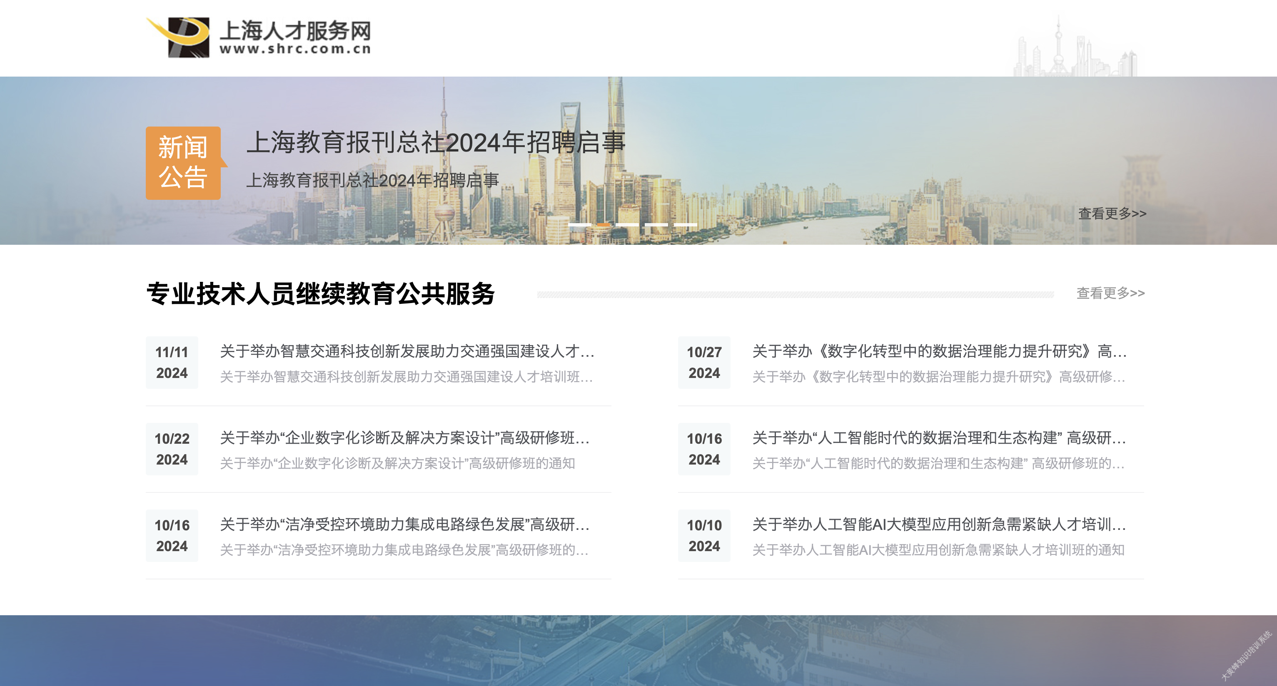Open the 数字化转型中的数据治理 seminar notice
The width and height of the screenshot is (1277, 686).
[939, 351]
